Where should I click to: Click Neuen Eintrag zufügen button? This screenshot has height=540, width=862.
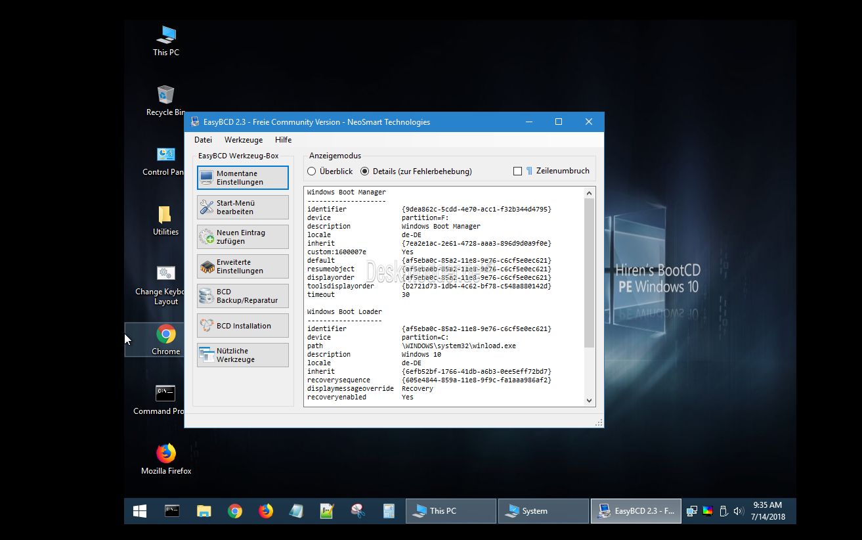pyautogui.click(x=243, y=237)
